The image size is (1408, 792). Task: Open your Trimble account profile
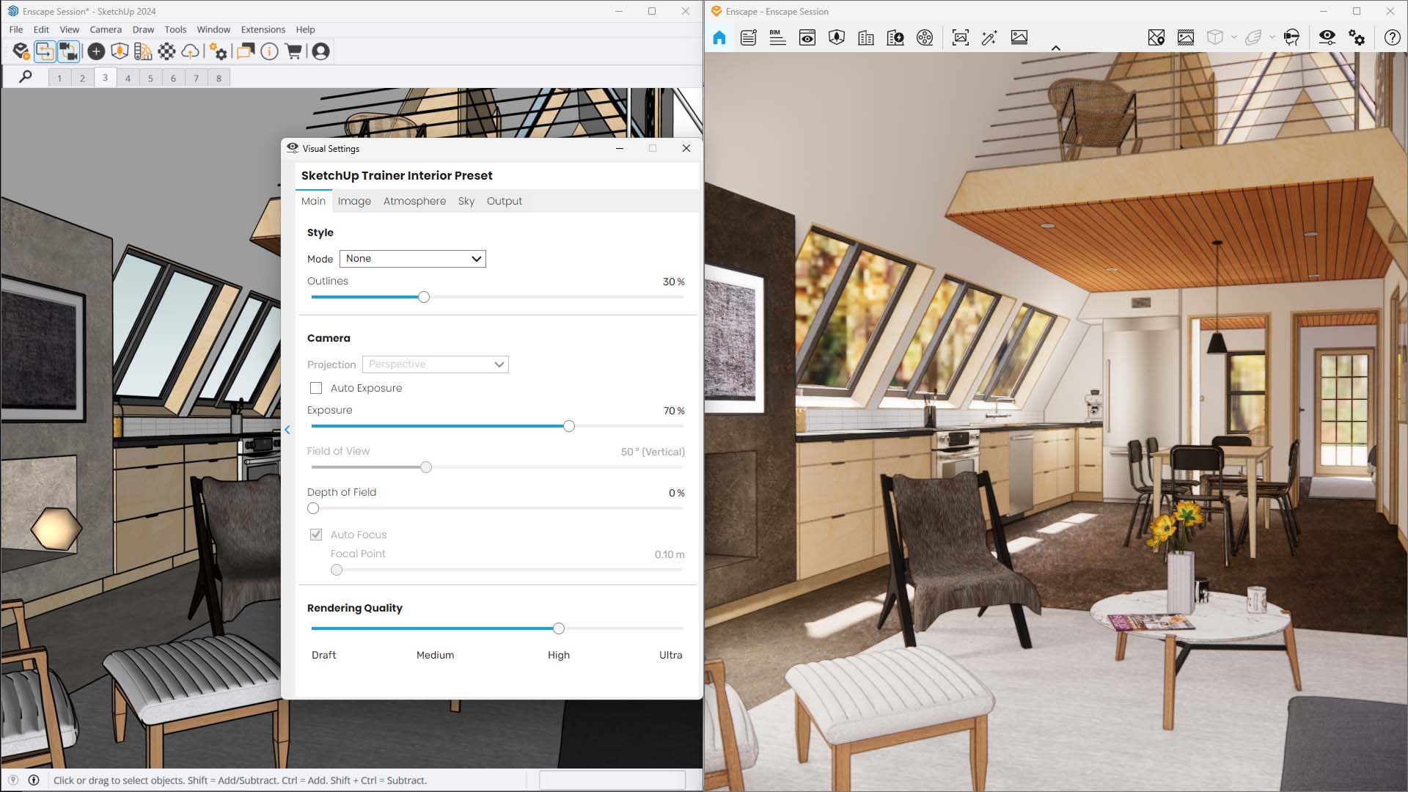tap(320, 51)
